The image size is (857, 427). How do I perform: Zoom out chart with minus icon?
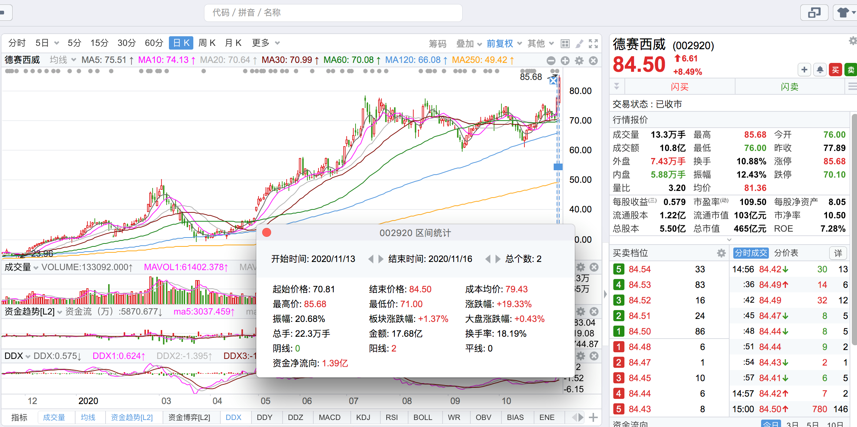pyautogui.click(x=551, y=61)
